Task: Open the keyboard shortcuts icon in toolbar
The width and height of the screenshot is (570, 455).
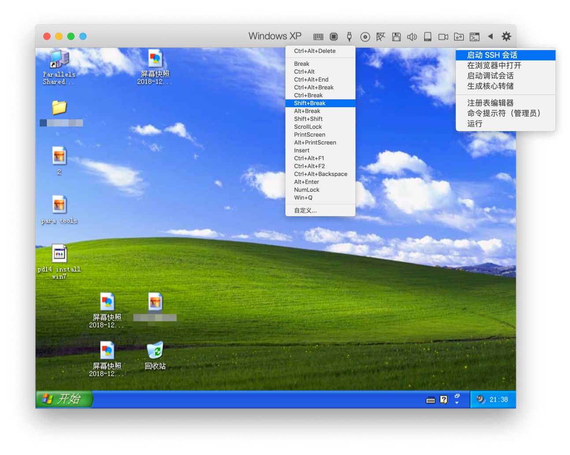Action: (318, 37)
